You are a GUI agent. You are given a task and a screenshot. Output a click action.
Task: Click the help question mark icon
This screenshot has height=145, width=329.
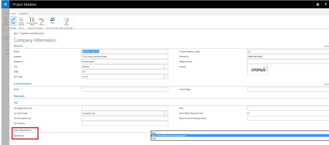pos(325,4)
